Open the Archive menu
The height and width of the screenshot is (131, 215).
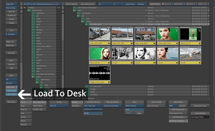click(26, 117)
